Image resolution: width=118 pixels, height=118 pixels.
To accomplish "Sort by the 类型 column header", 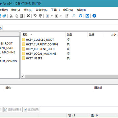I will pos(76,35).
